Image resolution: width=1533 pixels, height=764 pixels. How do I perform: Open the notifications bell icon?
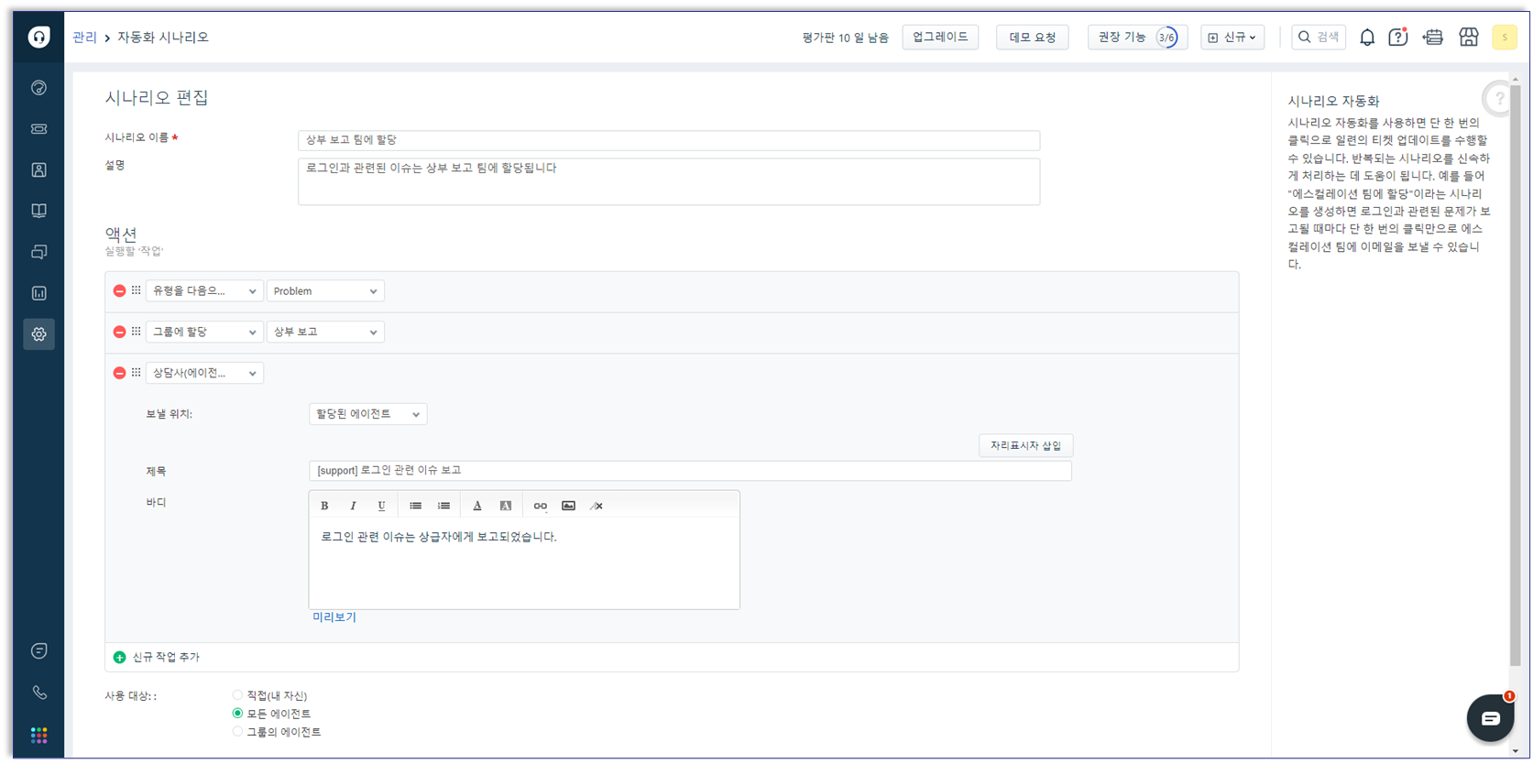(x=1366, y=38)
